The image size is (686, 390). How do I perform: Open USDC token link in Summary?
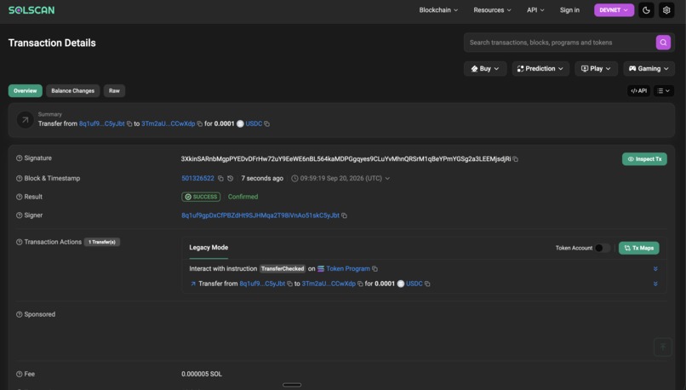click(x=254, y=123)
